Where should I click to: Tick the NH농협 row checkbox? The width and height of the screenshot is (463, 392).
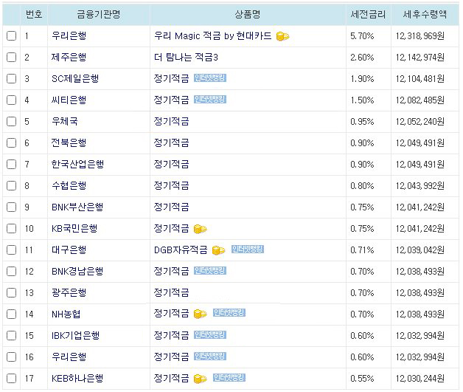click(11, 314)
